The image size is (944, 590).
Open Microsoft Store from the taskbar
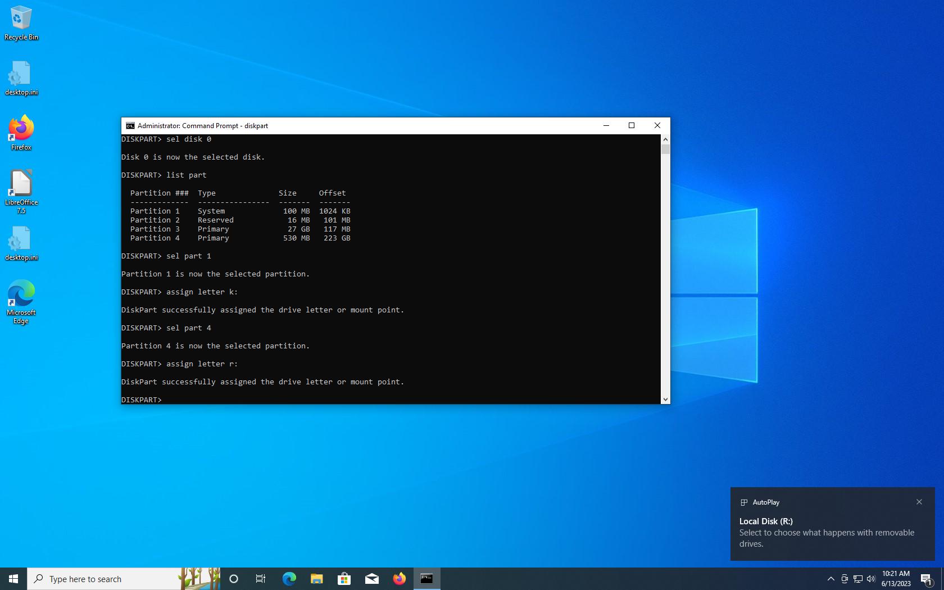344,579
